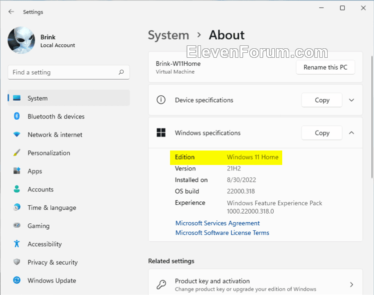Open Time & language settings

tap(52, 208)
